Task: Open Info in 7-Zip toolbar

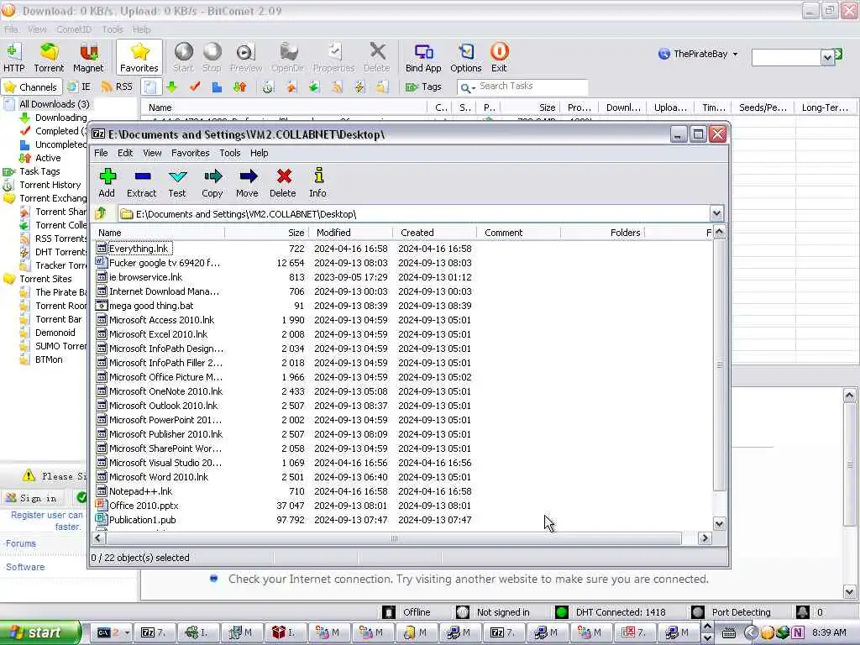Action: (x=318, y=182)
